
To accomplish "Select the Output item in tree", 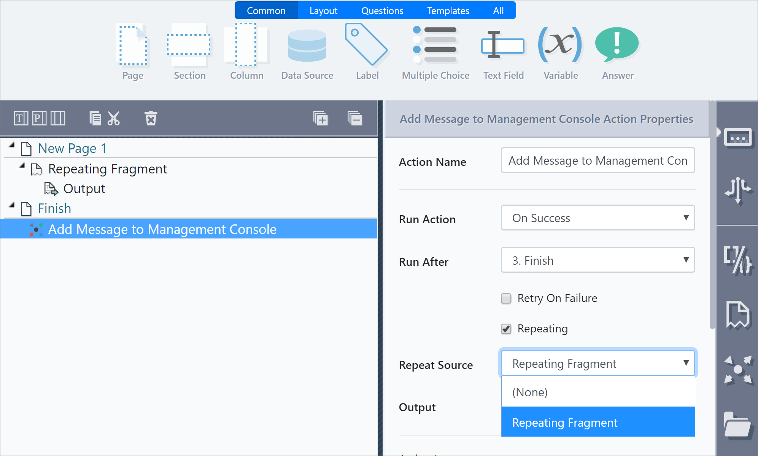I will tap(84, 189).
